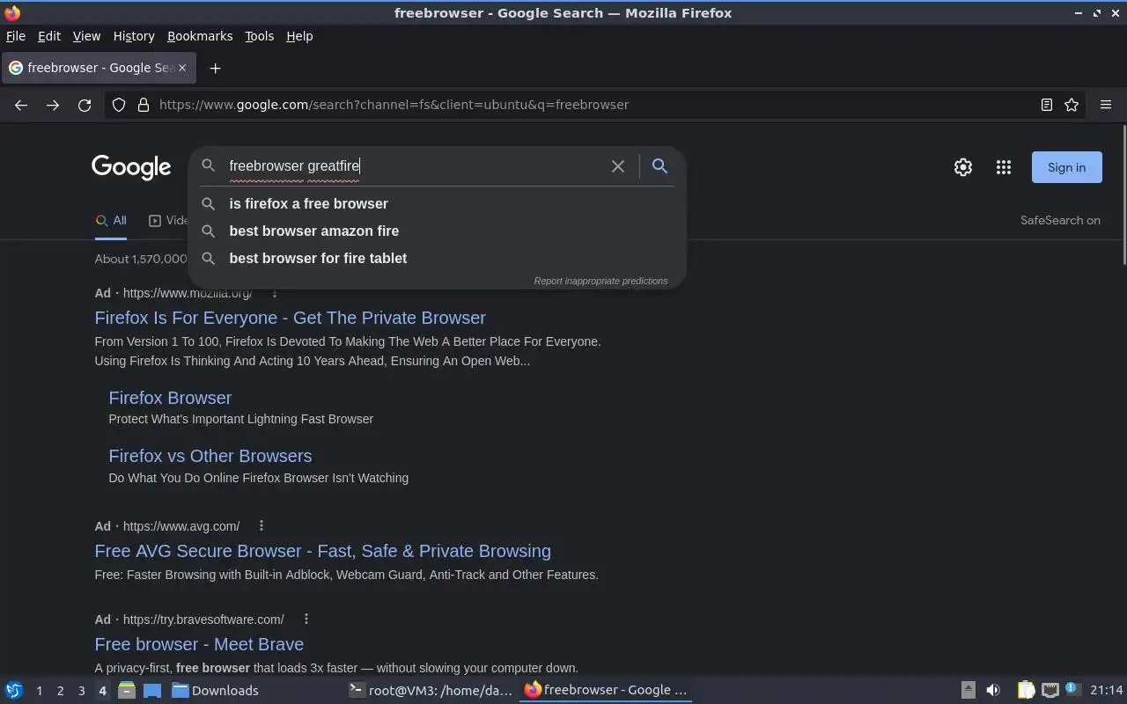This screenshot has width=1127, height=704.
Task: Select the Videos results tab
Action: click(169, 221)
